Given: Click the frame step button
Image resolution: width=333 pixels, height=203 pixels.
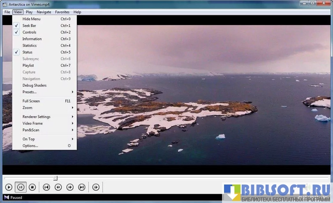Looking at the screenshot, I should tap(96, 187).
